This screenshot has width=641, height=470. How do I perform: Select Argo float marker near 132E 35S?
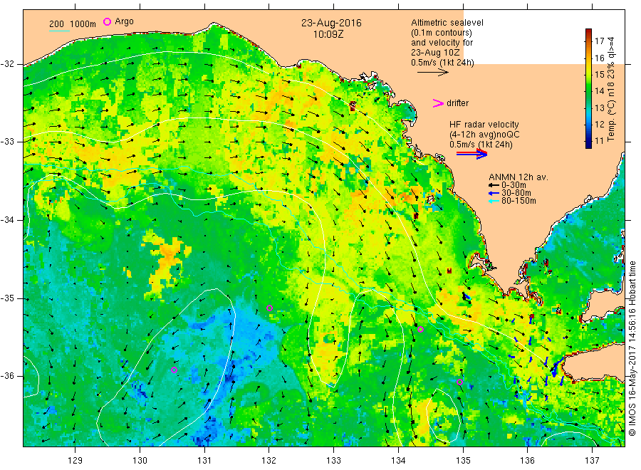coord(269,308)
